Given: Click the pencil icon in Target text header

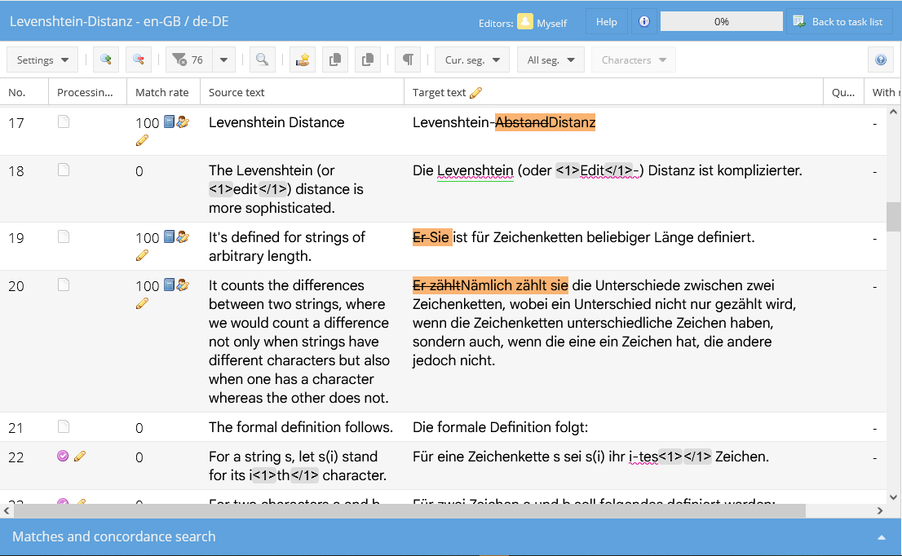Looking at the screenshot, I should pos(475,93).
